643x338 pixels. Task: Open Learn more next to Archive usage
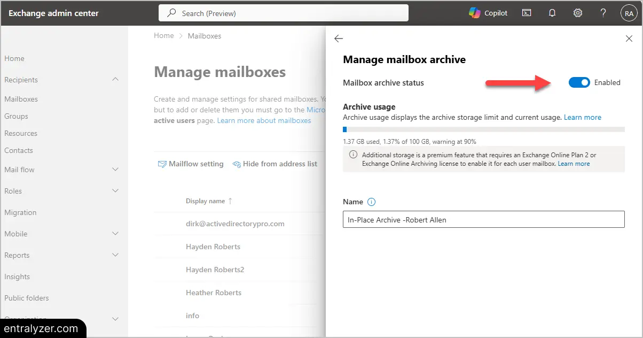[583, 117]
